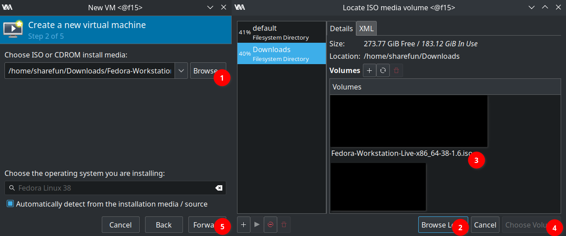This screenshot has width=566, height=236.
Task: Stop the selected storage pool
Action: 270,225
